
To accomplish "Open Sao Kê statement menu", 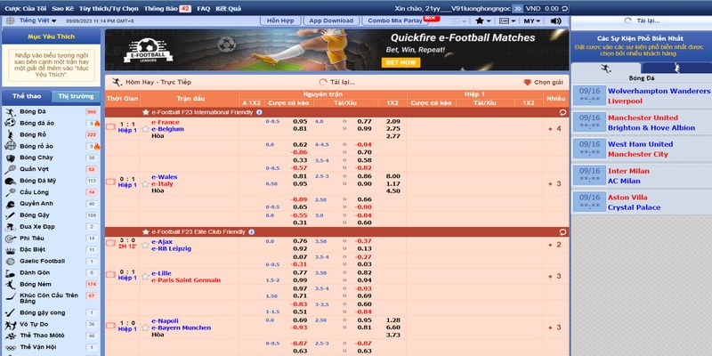I will (x=62, y=9).
